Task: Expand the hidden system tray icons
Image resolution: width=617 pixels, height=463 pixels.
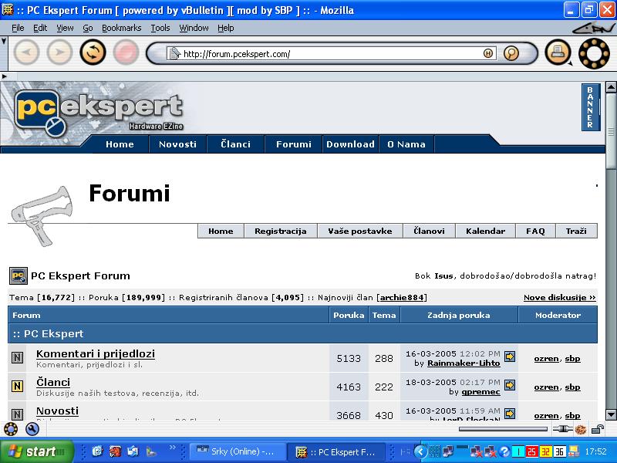Action: (x=420, y=451)
